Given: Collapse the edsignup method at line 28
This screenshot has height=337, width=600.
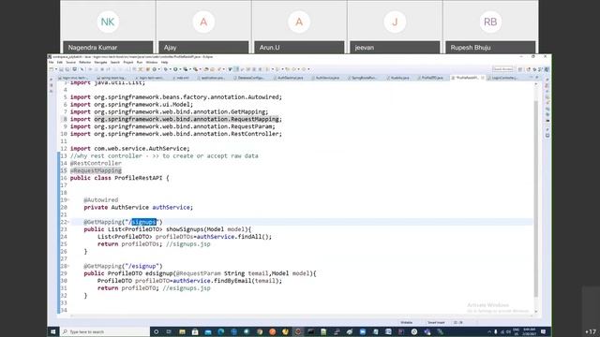Looking at the screenshot, I should pos(68,266).
